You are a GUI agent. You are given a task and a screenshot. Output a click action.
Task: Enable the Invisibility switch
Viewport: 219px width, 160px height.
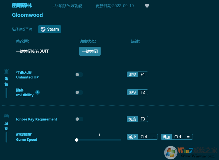click(79, 92)
